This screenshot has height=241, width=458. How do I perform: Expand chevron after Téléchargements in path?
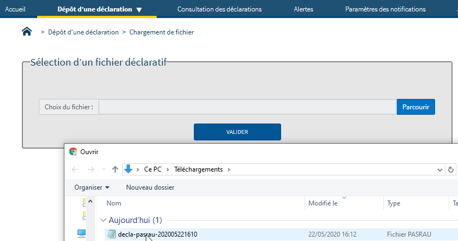(x=229, y=169)
